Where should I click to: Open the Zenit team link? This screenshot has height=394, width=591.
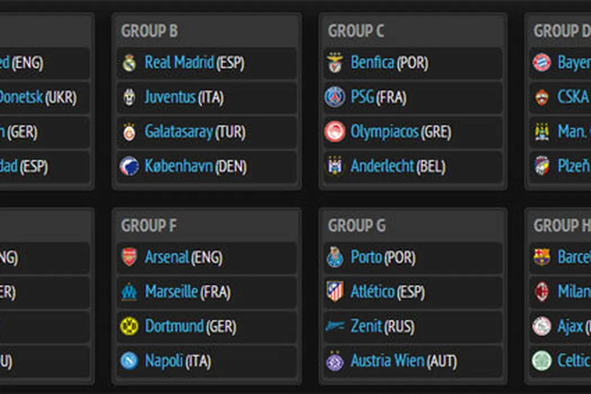366,326
